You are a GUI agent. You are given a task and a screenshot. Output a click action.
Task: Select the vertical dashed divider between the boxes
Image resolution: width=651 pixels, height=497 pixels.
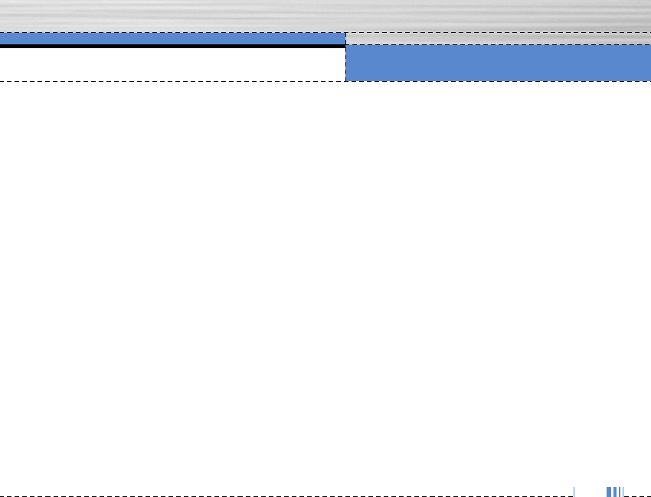pyautogui.click(x=346, y=57)
